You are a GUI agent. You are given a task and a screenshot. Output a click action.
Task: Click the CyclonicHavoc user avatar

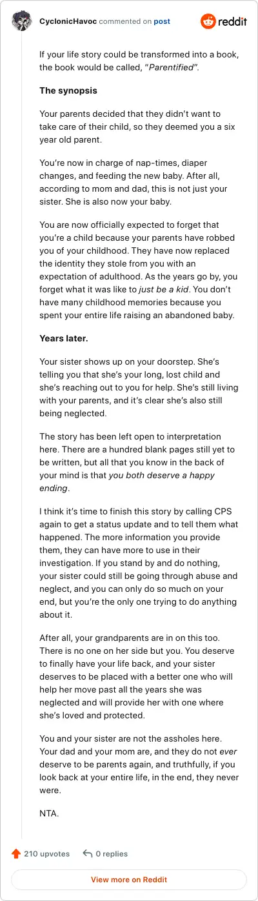coord(22,21)
